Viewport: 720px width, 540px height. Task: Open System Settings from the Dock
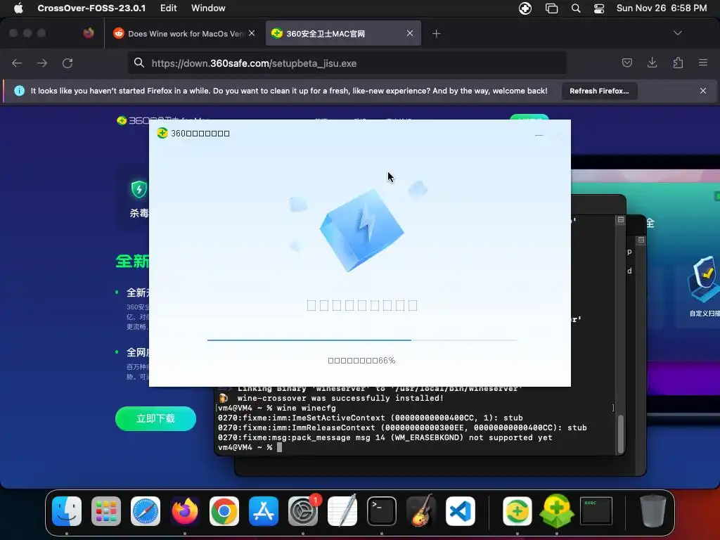[303, 511]
